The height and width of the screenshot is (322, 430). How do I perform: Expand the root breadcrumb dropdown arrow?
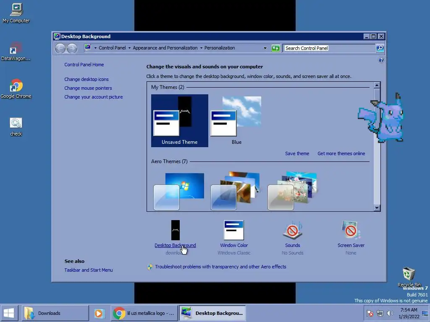[x=95, y=48]
